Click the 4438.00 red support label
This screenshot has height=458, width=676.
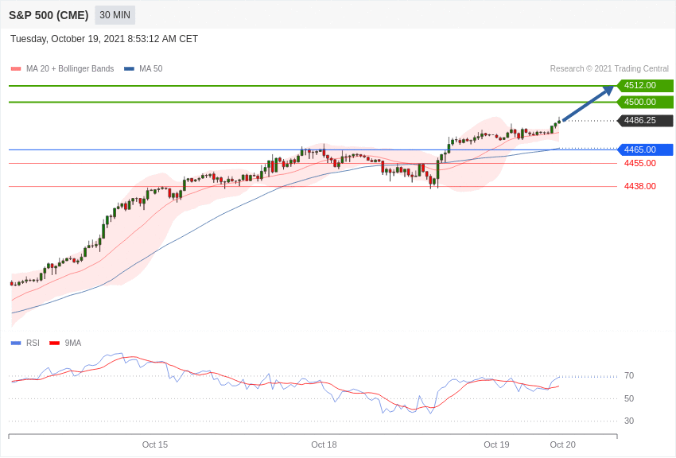[x=639, y=187]
